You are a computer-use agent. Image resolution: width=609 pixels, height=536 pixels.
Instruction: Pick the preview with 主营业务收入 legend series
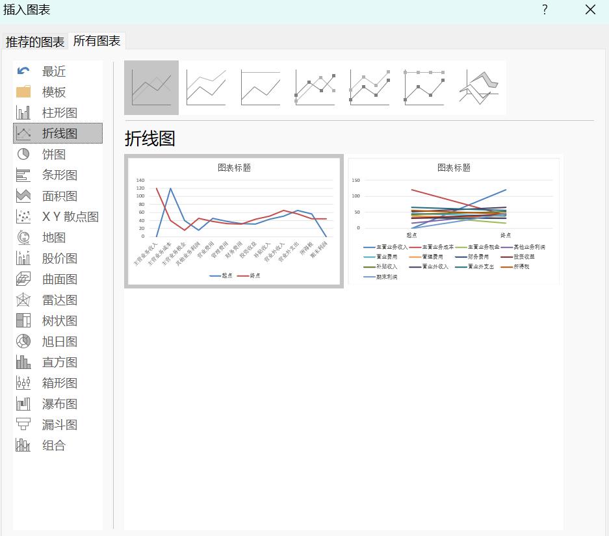click(454, 222)
